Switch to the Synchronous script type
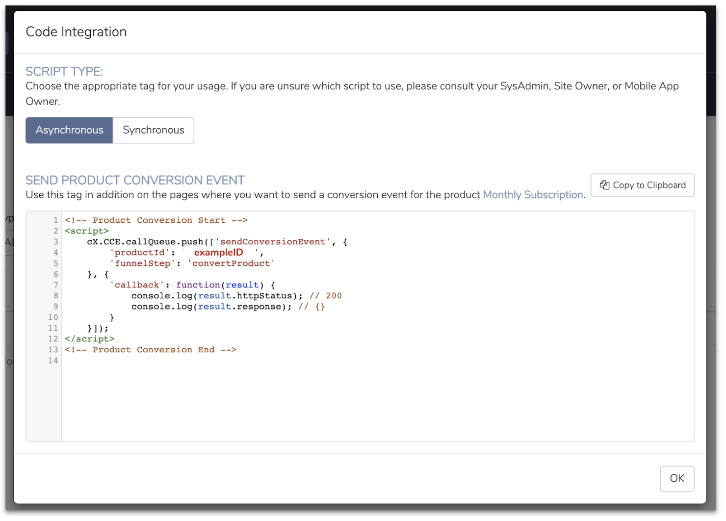Screen dimensions: 726x521 [x=154, y=130]
